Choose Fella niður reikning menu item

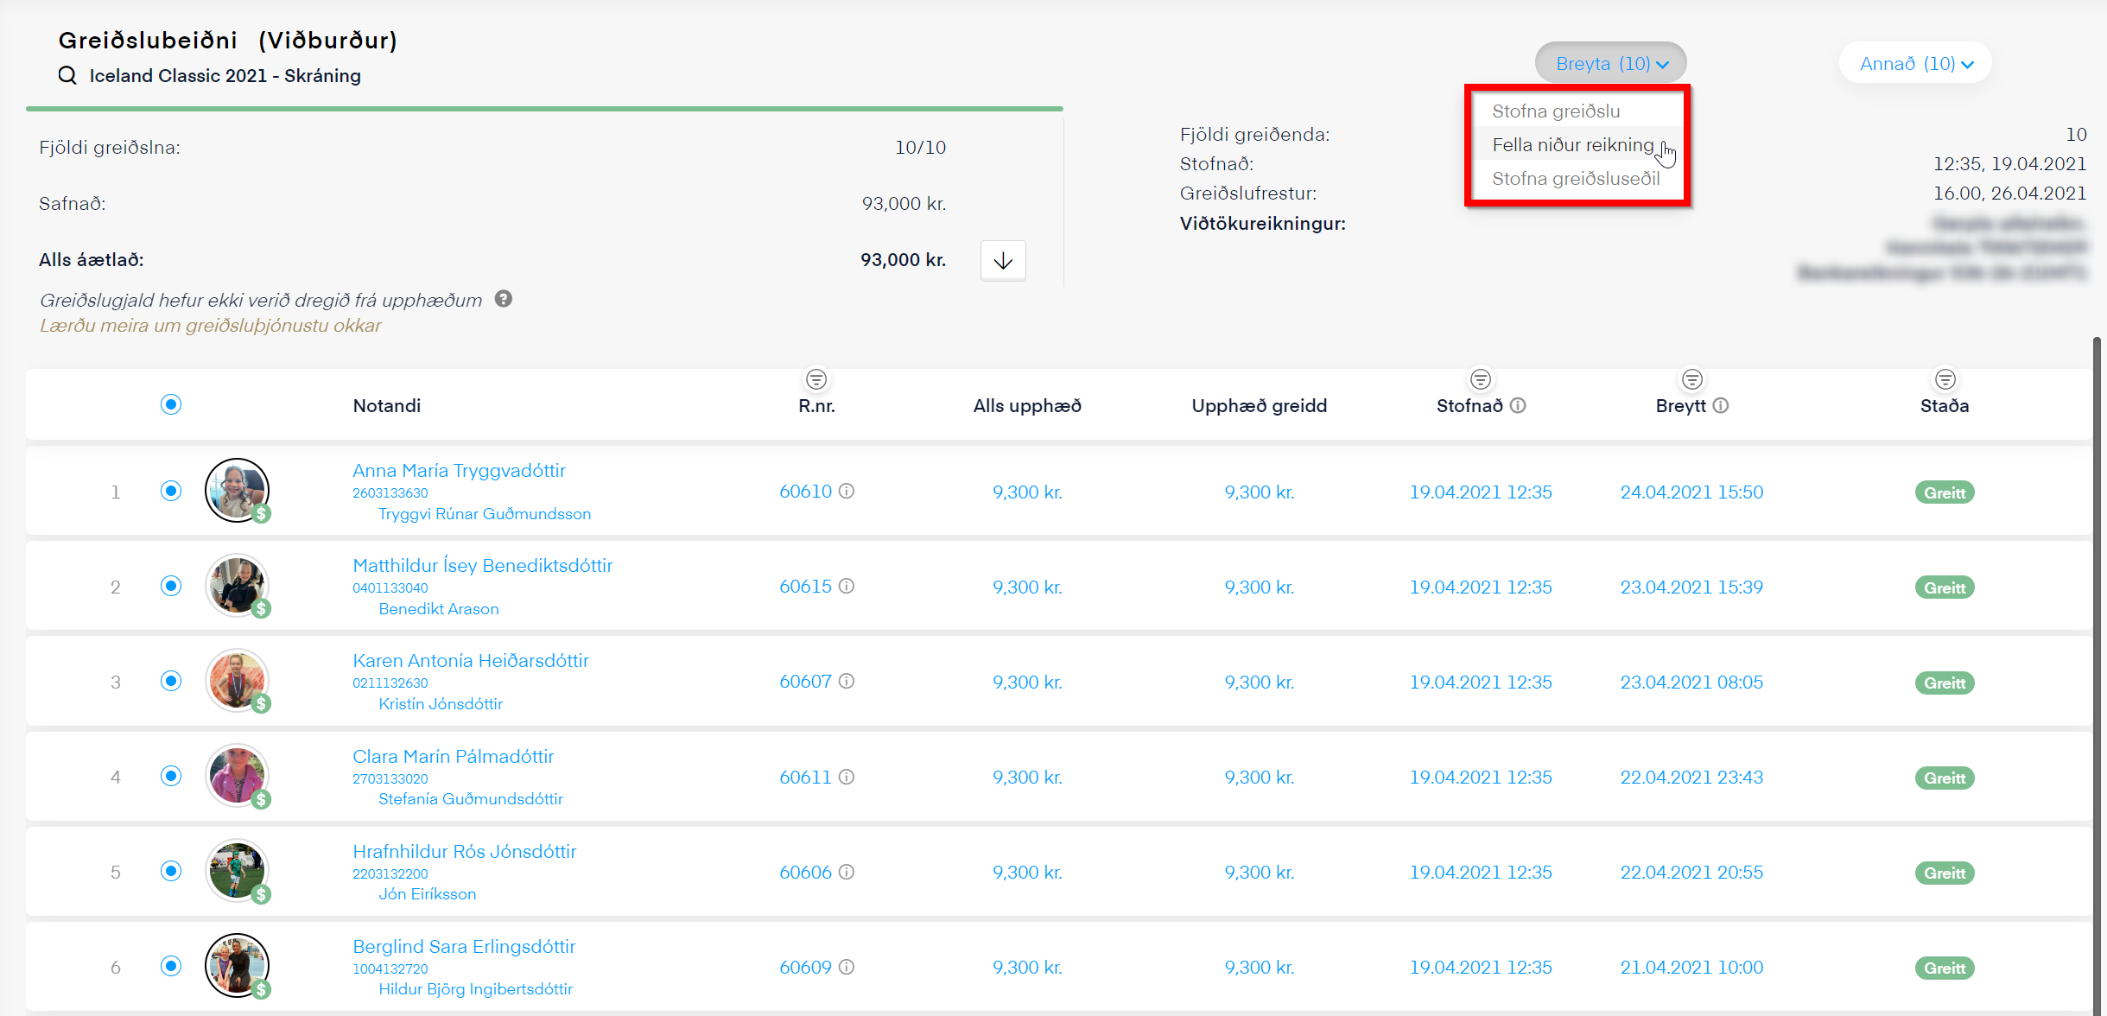[1572, 145]
